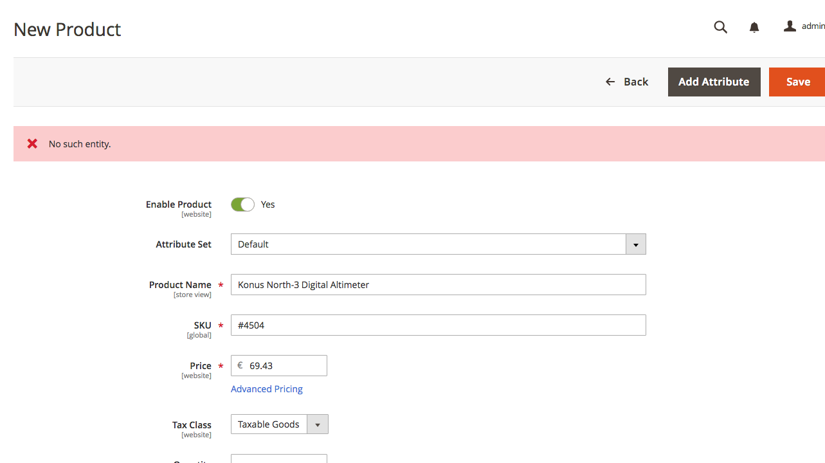This screenshot has height=463, width=825.
Task: Click the Quantity input field
Action: pos(279,460)
